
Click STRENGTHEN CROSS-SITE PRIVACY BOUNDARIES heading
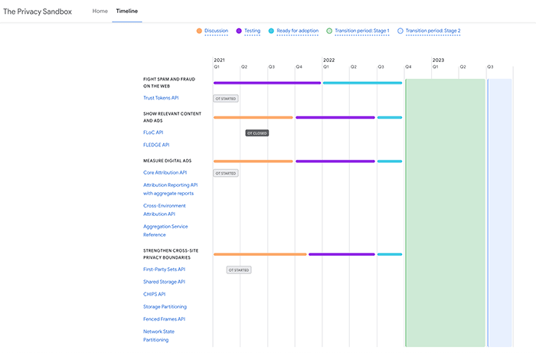(171, 254)
